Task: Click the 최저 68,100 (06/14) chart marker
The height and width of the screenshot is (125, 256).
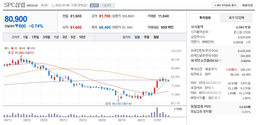Action: tap(119, 103)
